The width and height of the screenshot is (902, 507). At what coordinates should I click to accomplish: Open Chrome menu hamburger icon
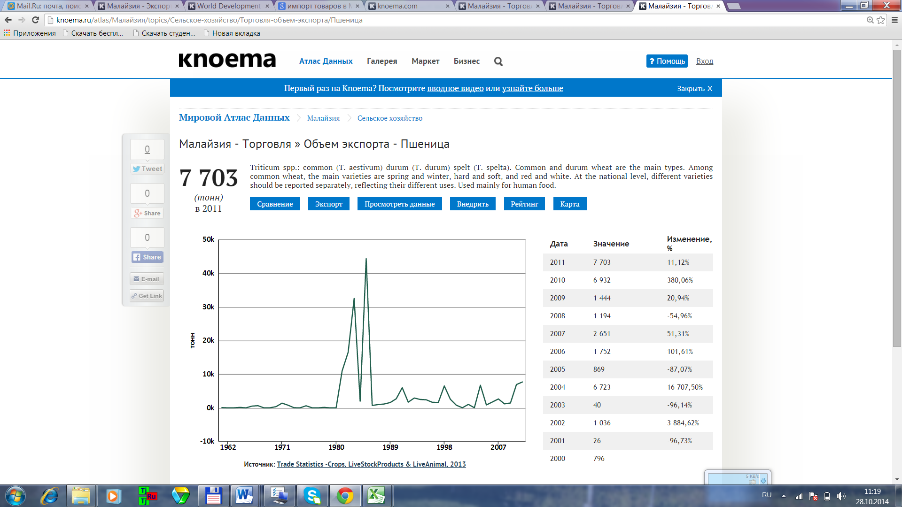(894, 20)
